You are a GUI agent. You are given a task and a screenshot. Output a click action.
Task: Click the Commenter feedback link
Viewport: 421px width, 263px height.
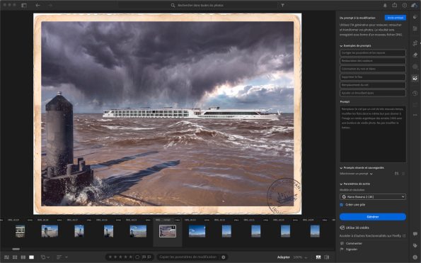[352, 243]
